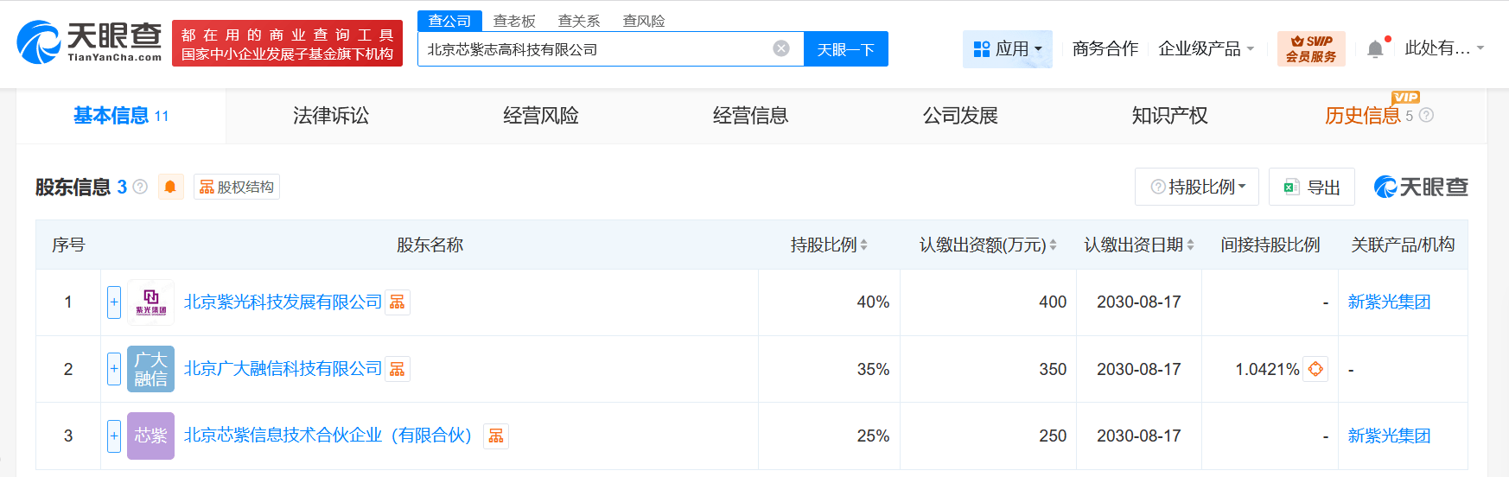The width and height of the screenshot is (1509, 477).
Task: Expand row 1 shareholder plus button
Action: click(x=114, y=302)
